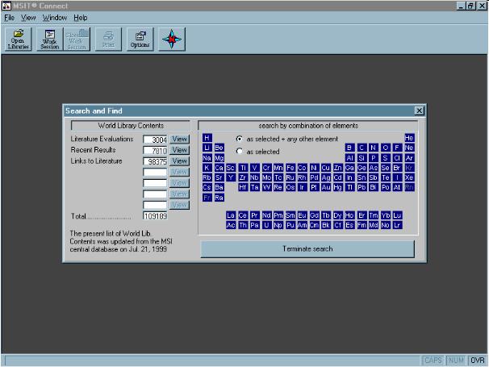
Task: Select the Pu actinide element
Action: pyautogui.click(x=290, y=225)
